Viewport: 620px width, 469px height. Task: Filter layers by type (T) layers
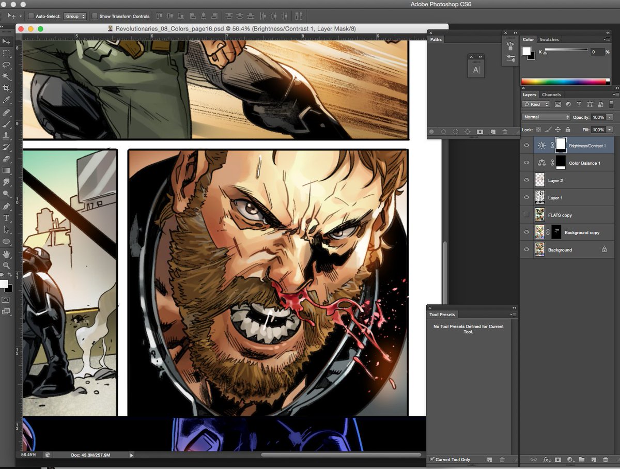coord(579,104)
